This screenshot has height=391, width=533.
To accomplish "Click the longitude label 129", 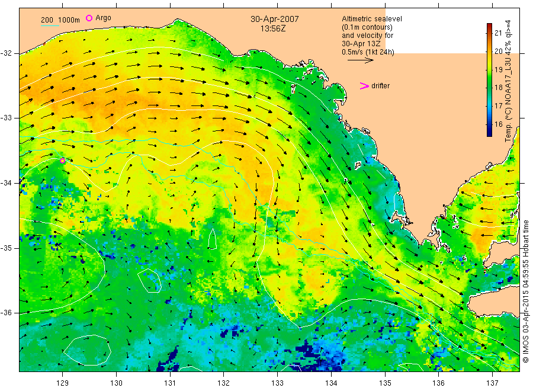I will [x=63, y=383].
